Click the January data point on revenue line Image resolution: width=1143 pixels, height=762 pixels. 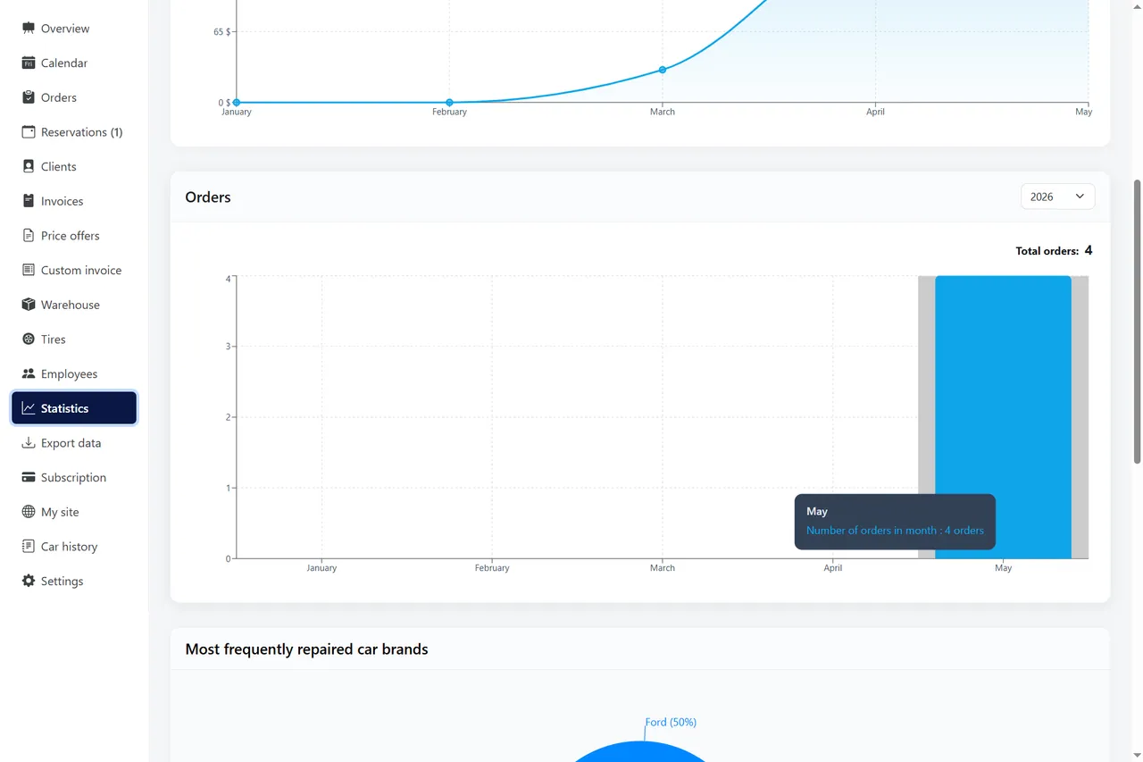tap(237, 103)
